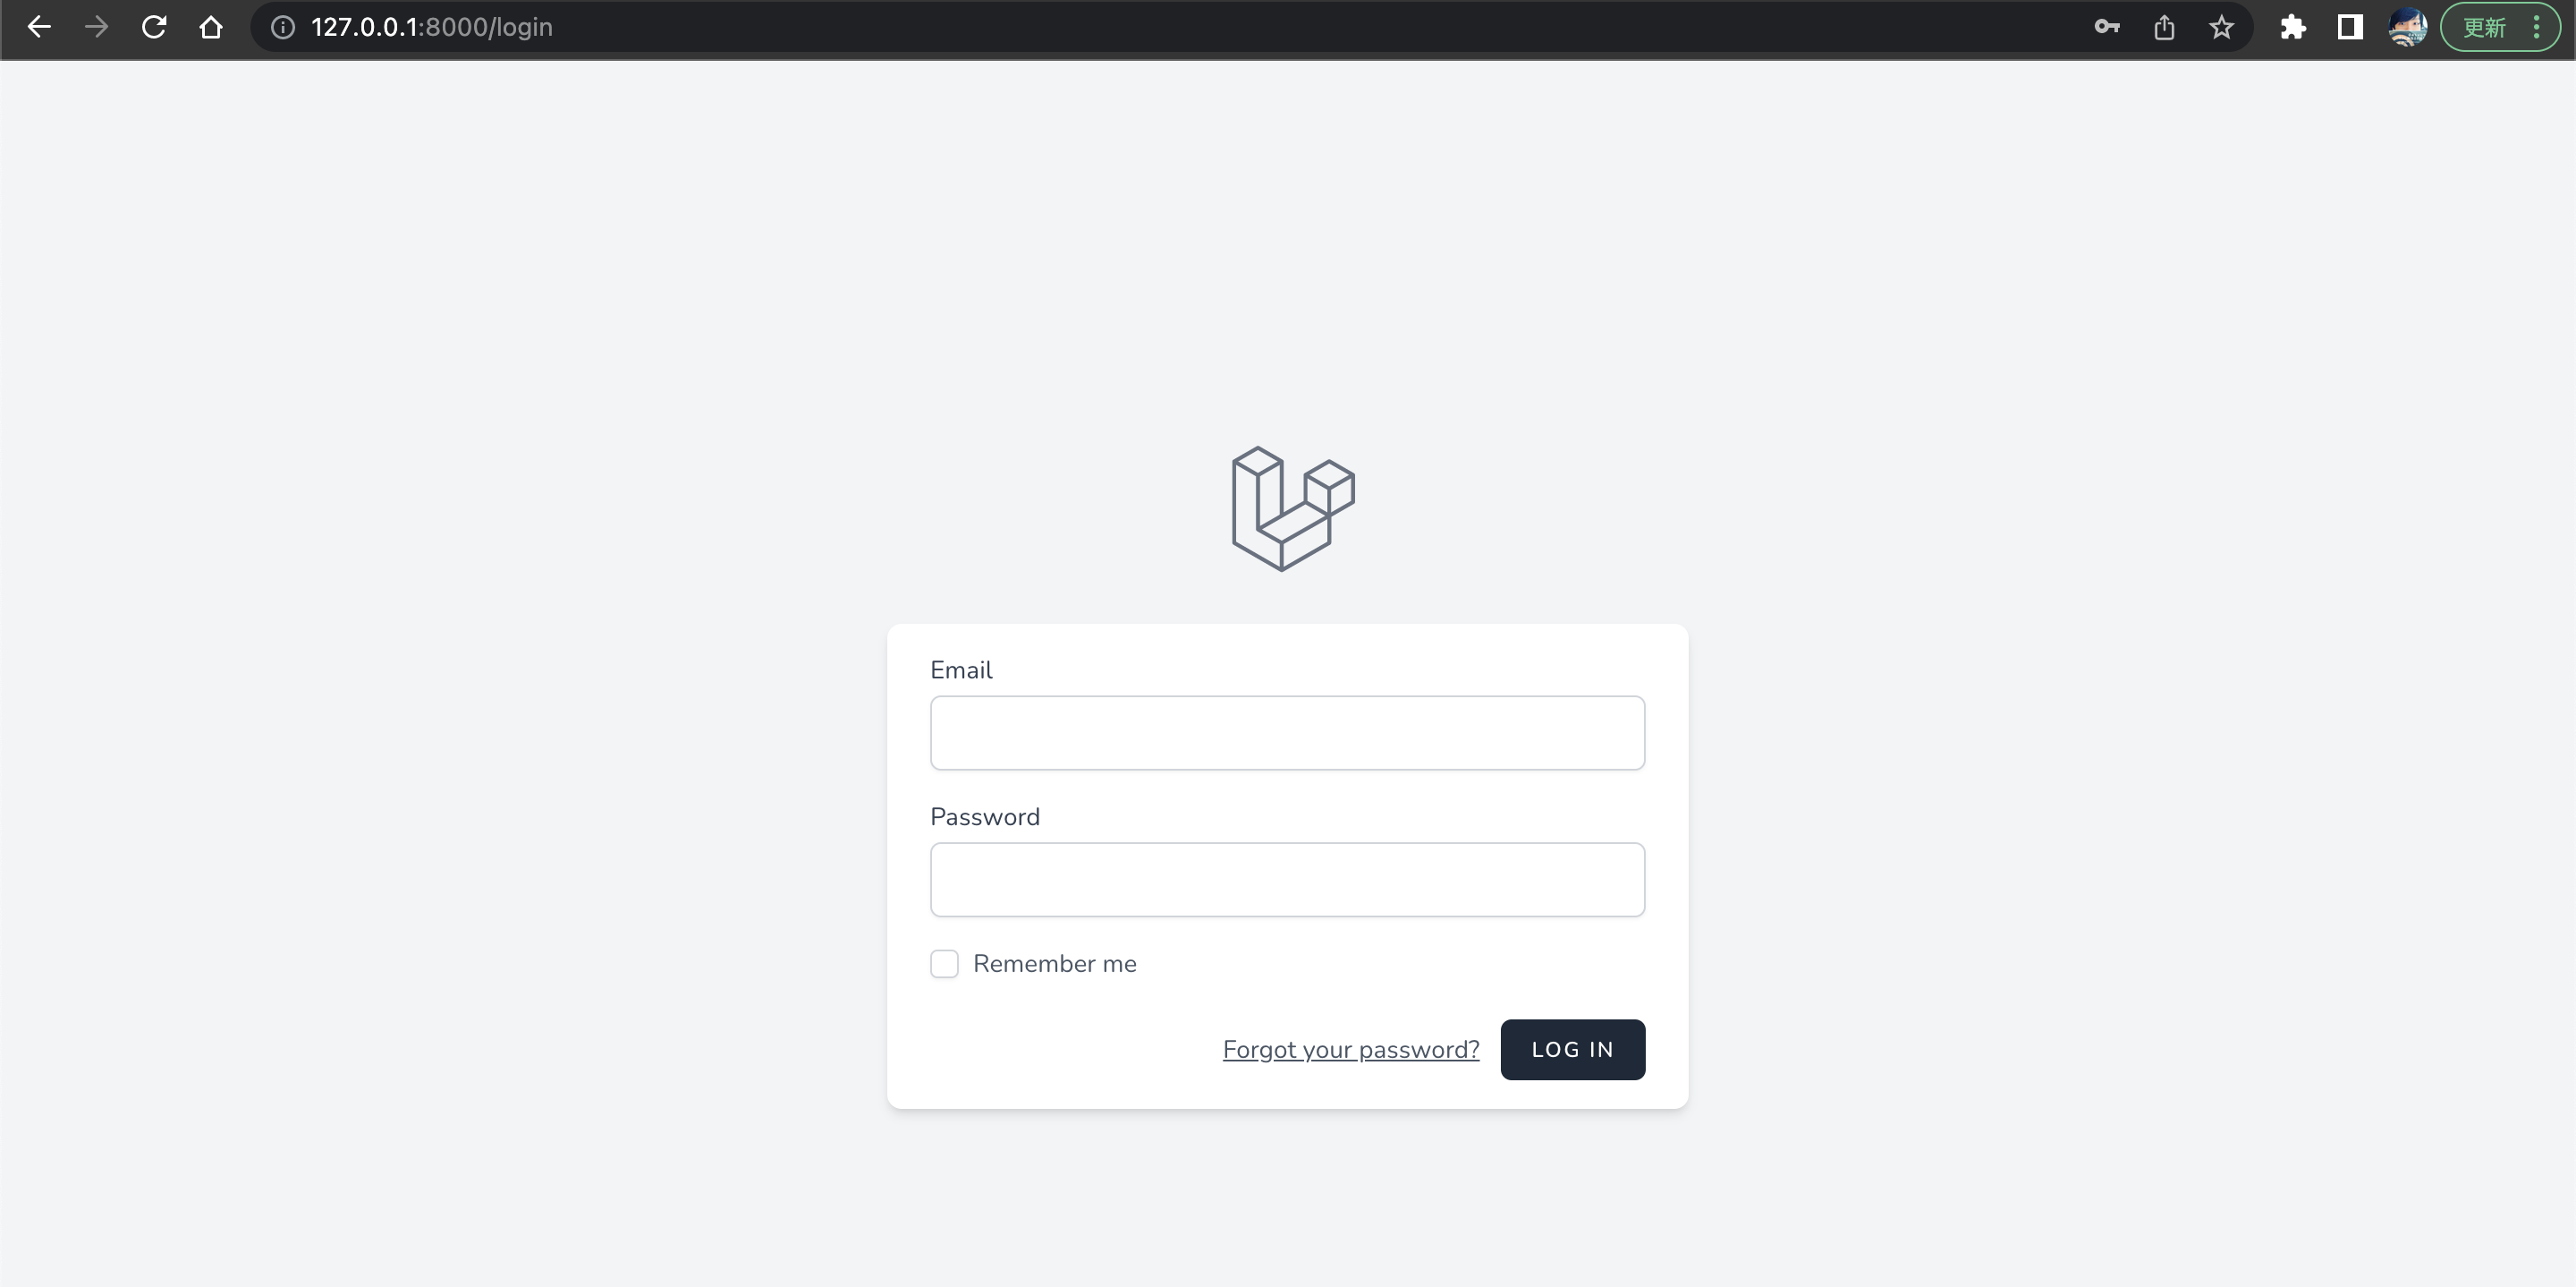Follow the Forgot your password link
Image resolution: width=2576 pixels, height=1287 pixels.
[x=1350, y=1050]
